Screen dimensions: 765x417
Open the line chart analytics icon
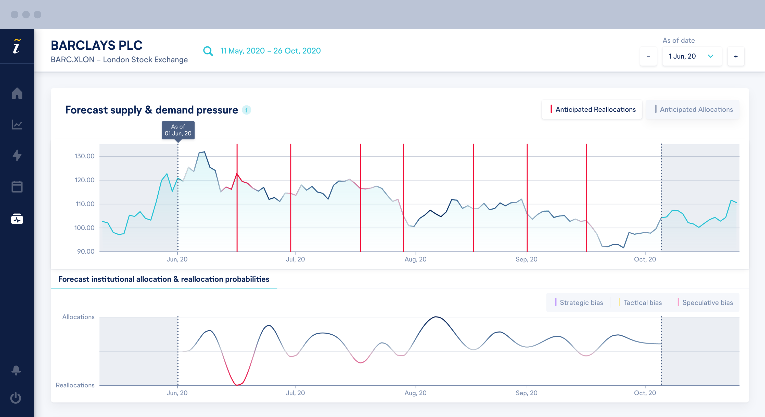17,124
